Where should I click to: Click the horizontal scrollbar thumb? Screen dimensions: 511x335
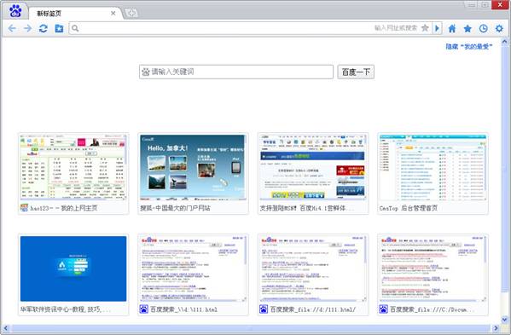(x=250, y=328)
